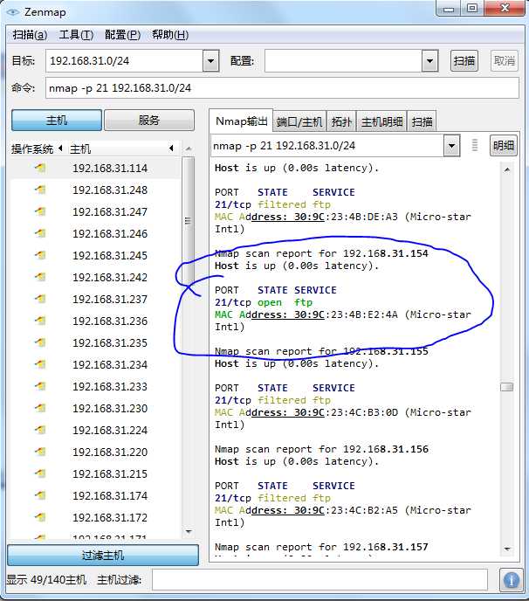Expand the scan command selector dropdown
The image size is (529, 601).
451,146
